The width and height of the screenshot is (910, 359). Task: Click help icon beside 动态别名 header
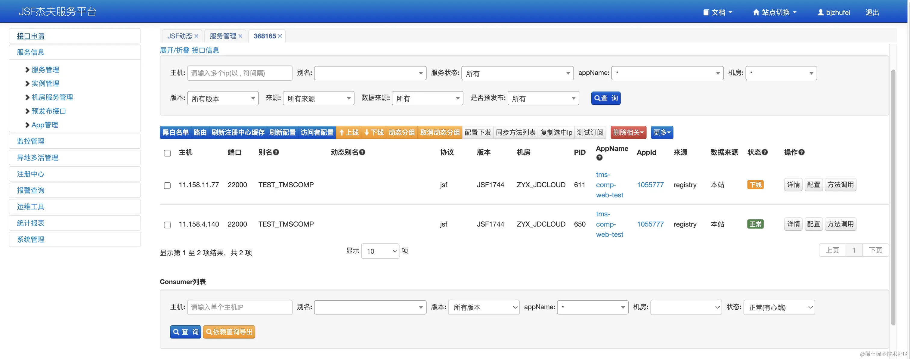362,152
